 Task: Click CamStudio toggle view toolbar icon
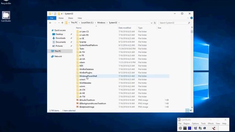tap(195, 128)
